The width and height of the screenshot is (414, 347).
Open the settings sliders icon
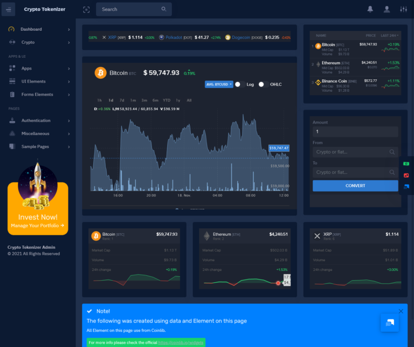point(403,9)
